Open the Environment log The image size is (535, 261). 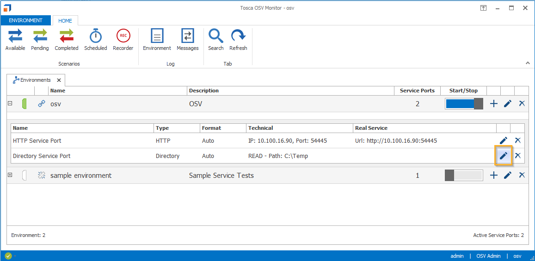(157, 39)
